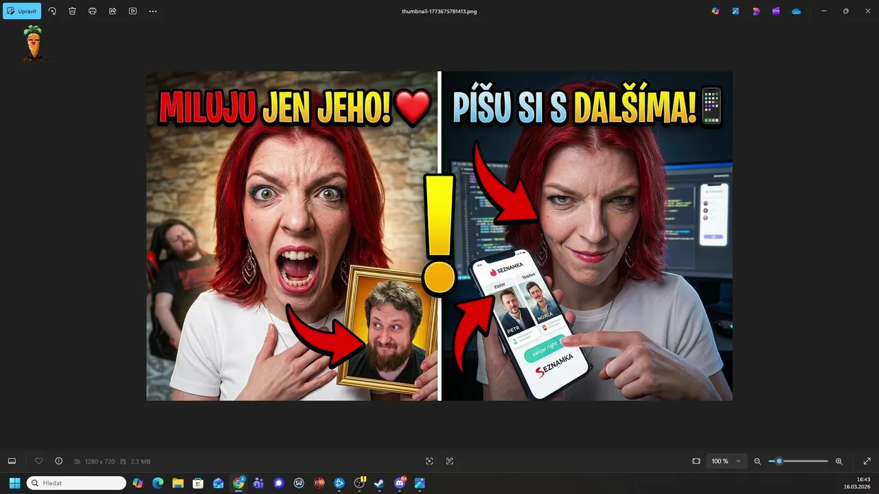879x494 pixels.
Task: Launch Microsoft Edge from taskbar
Action: click(158, 483)
